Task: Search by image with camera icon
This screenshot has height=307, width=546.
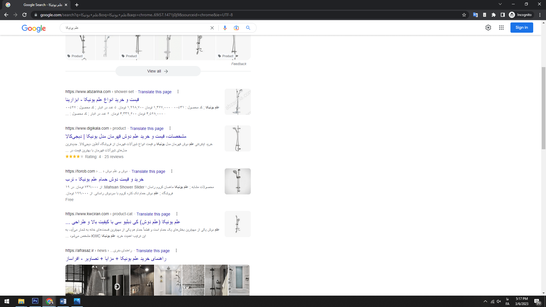Action: pyautogui.click(x=236, y=28)
